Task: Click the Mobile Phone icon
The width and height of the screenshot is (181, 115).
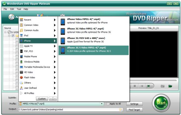Action: [21, 56]
